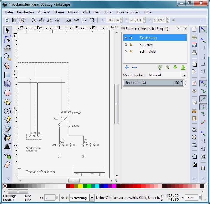Pick the Rectangle tool
Image resolution: width=210 pixels, height=204 pixels.
click(x=7, y=75)
